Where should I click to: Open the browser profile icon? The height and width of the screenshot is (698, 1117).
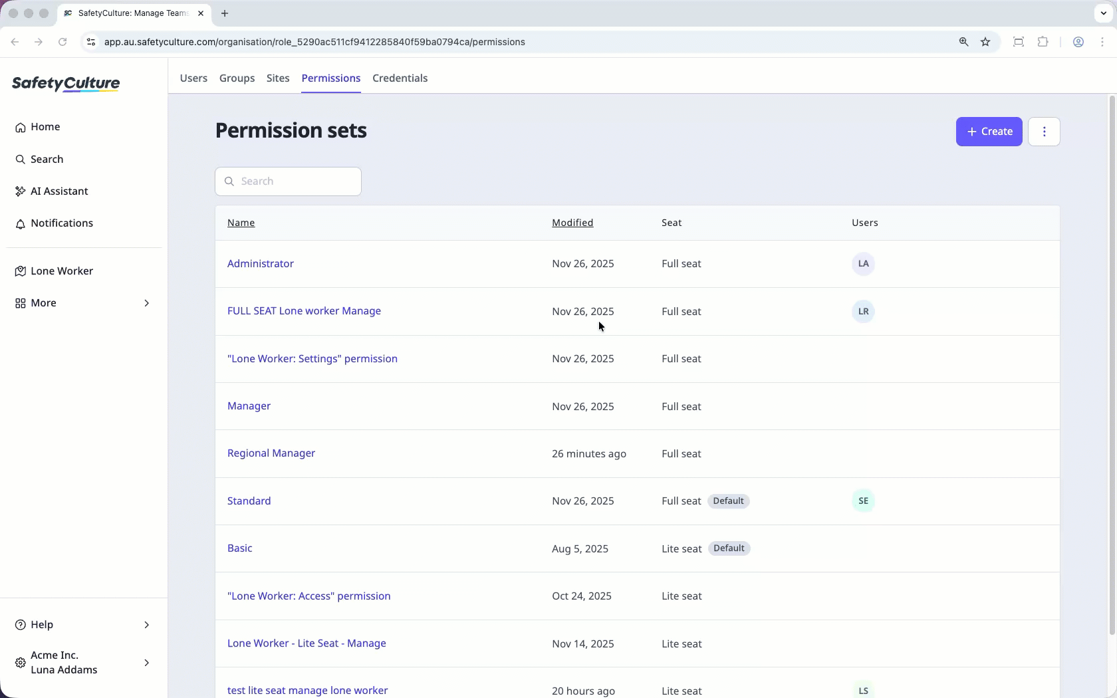(x=1078, y=42)
